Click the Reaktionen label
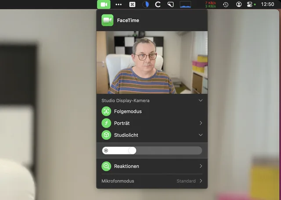 click(126, 166)
